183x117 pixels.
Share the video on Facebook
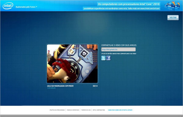(x=108, y=58)
